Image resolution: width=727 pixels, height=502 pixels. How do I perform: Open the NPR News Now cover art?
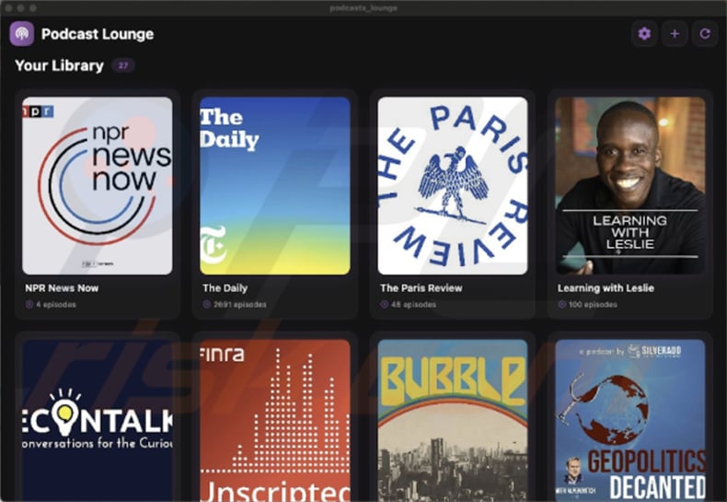click(98, 185)
